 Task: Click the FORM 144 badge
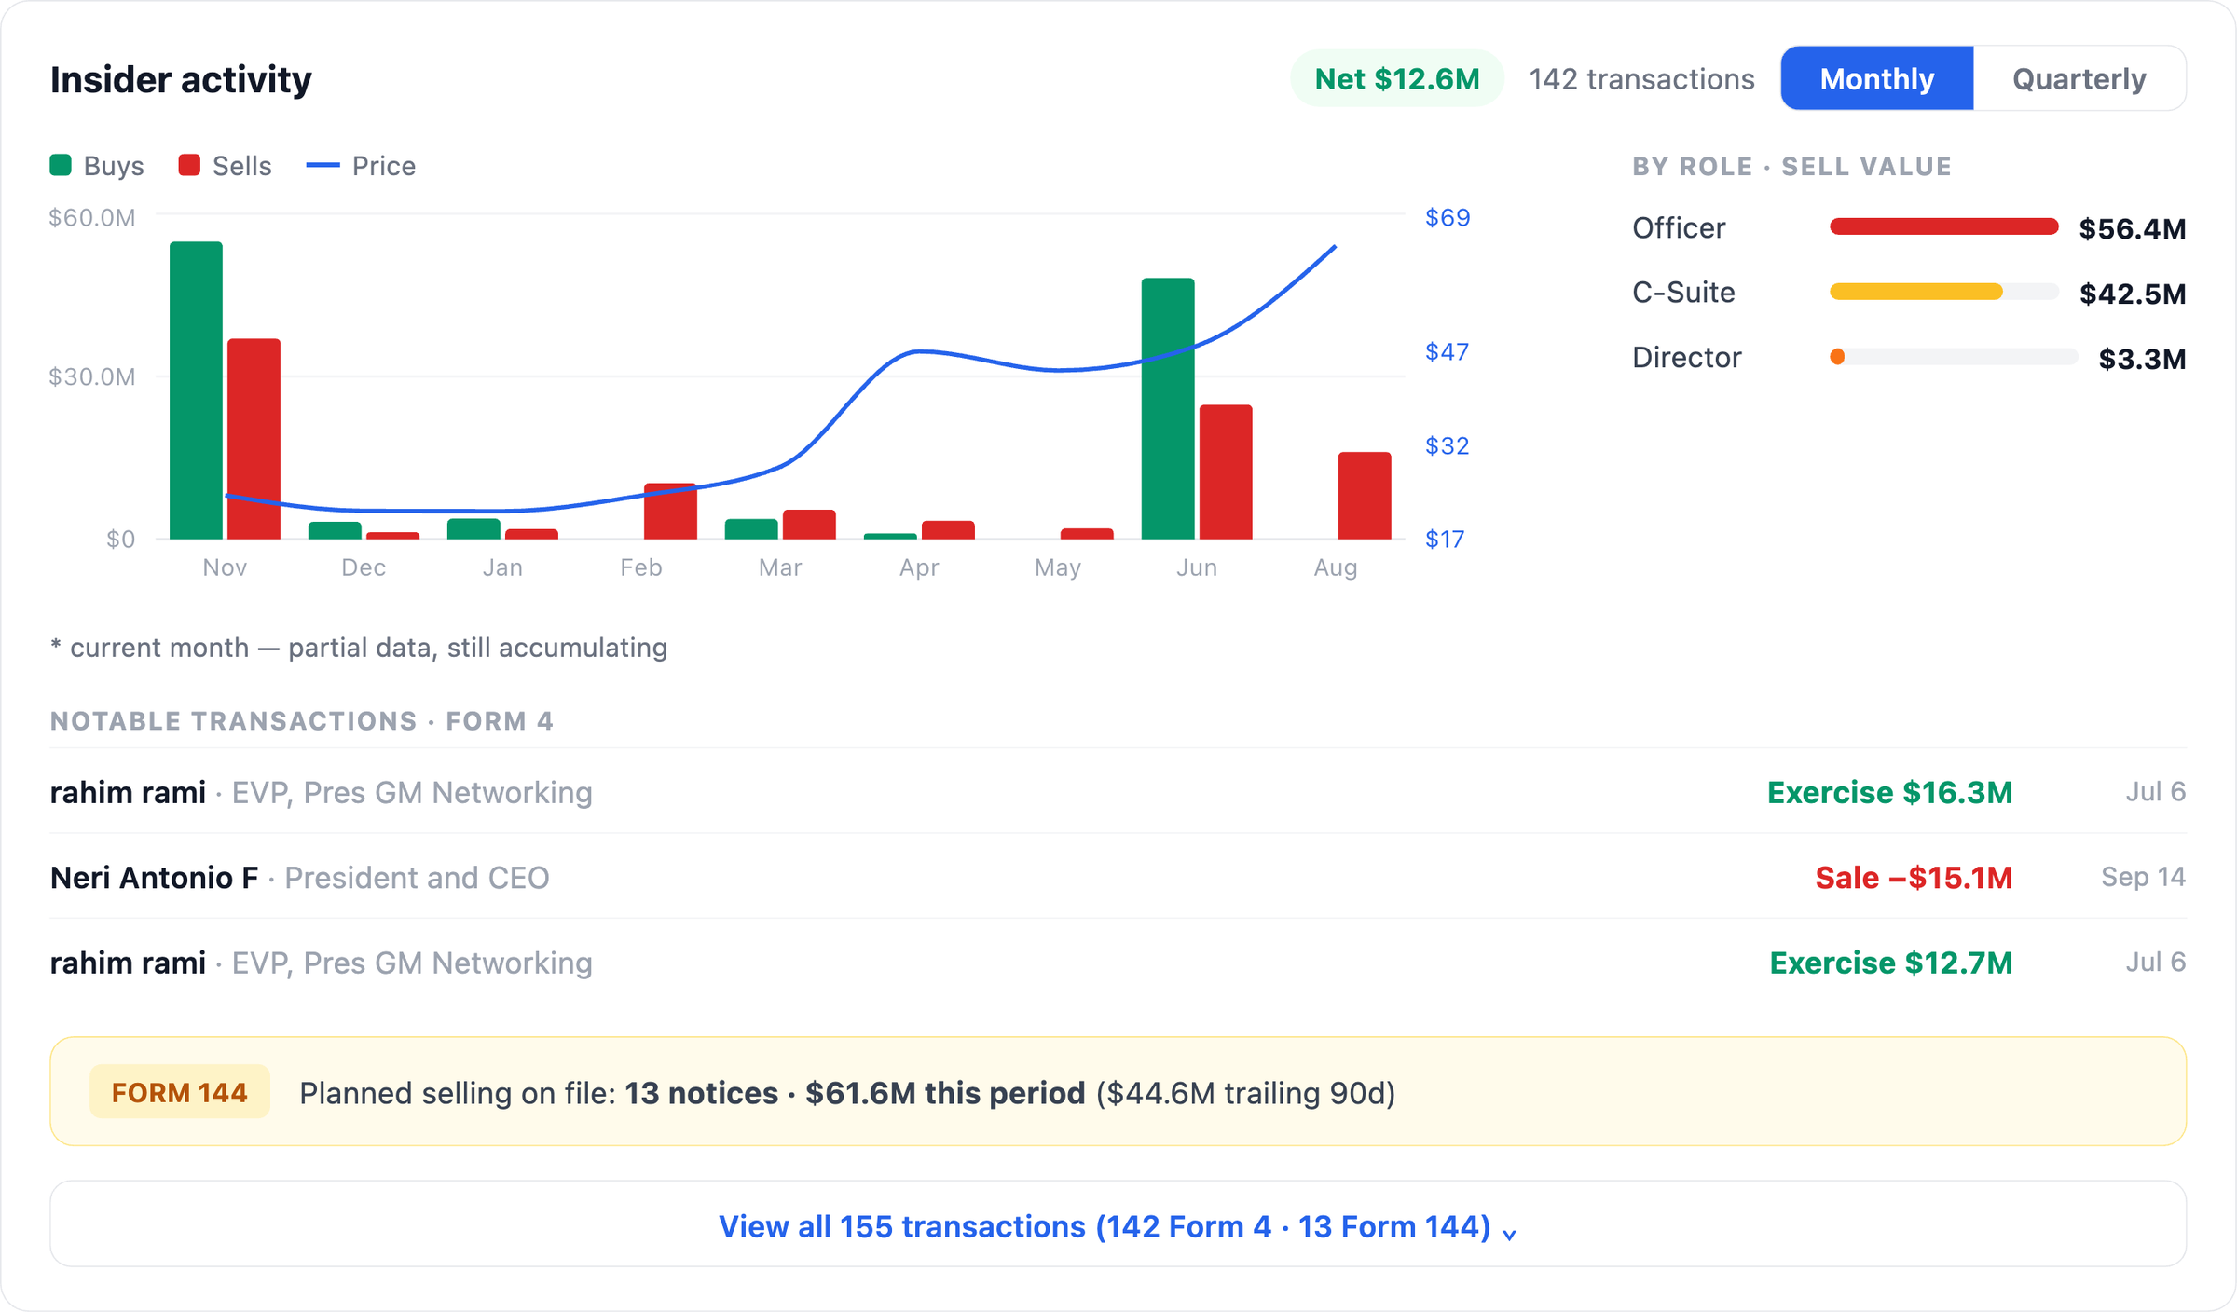(179, 1092)
